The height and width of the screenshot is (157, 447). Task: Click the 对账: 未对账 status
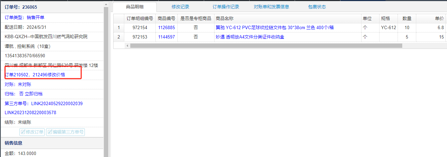tap(18, 84)
